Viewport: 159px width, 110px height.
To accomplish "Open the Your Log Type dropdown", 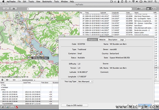I will click(x=85, y=81).
